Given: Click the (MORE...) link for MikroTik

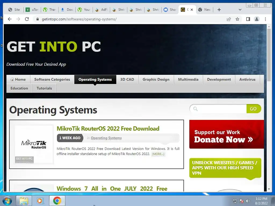Looking at the screenshot, I should (x=158, y=154).
